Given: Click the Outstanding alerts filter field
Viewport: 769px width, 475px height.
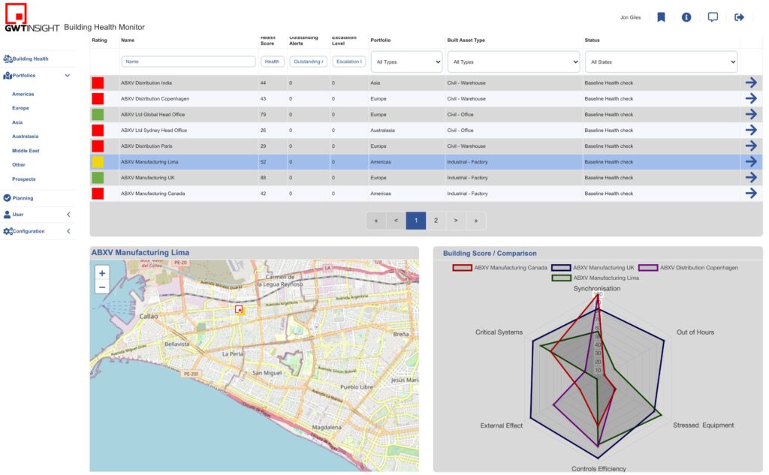Looking at the screenshot, I should 308,62.
